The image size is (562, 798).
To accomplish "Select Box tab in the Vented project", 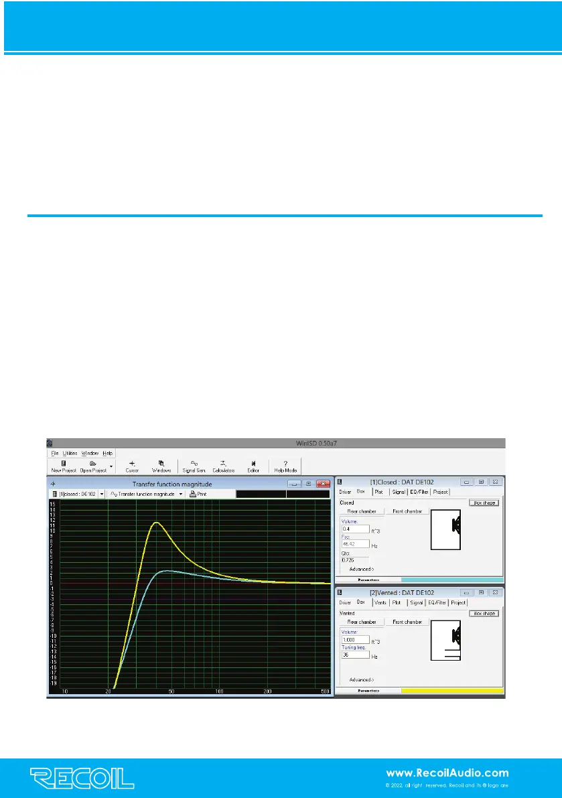I will 360,602.
